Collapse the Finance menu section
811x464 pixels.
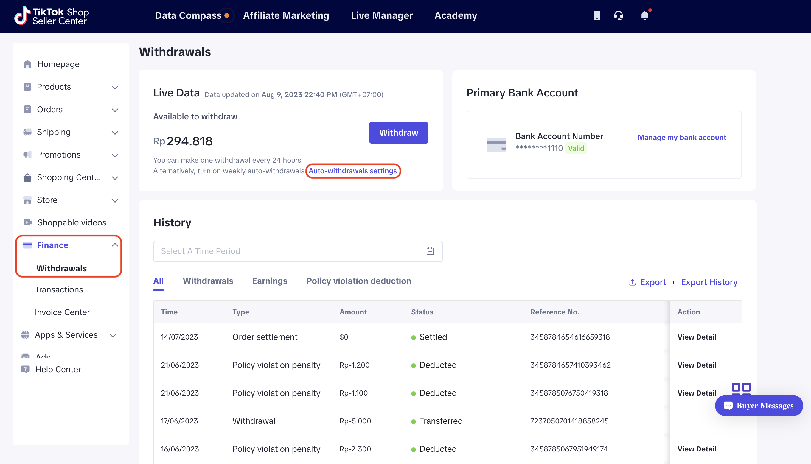pyautogui.click(x=115, y=245)
